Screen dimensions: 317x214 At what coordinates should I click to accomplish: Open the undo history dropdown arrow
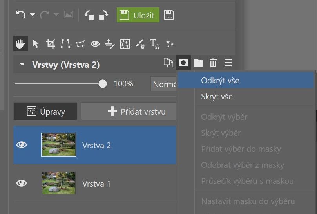[33, 14]
